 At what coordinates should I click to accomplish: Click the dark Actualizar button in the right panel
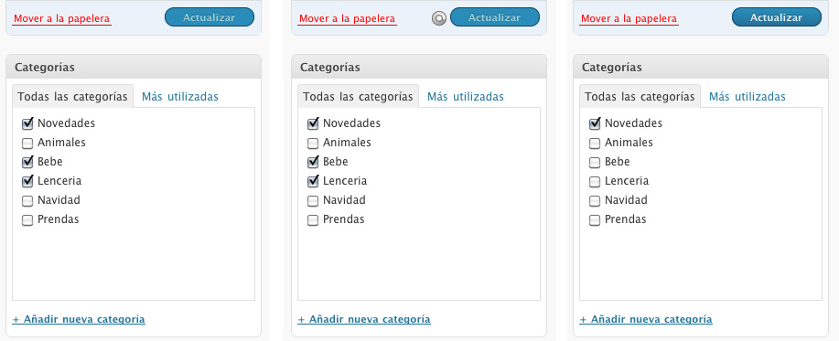pyautogui.click(x=777, y=17)
